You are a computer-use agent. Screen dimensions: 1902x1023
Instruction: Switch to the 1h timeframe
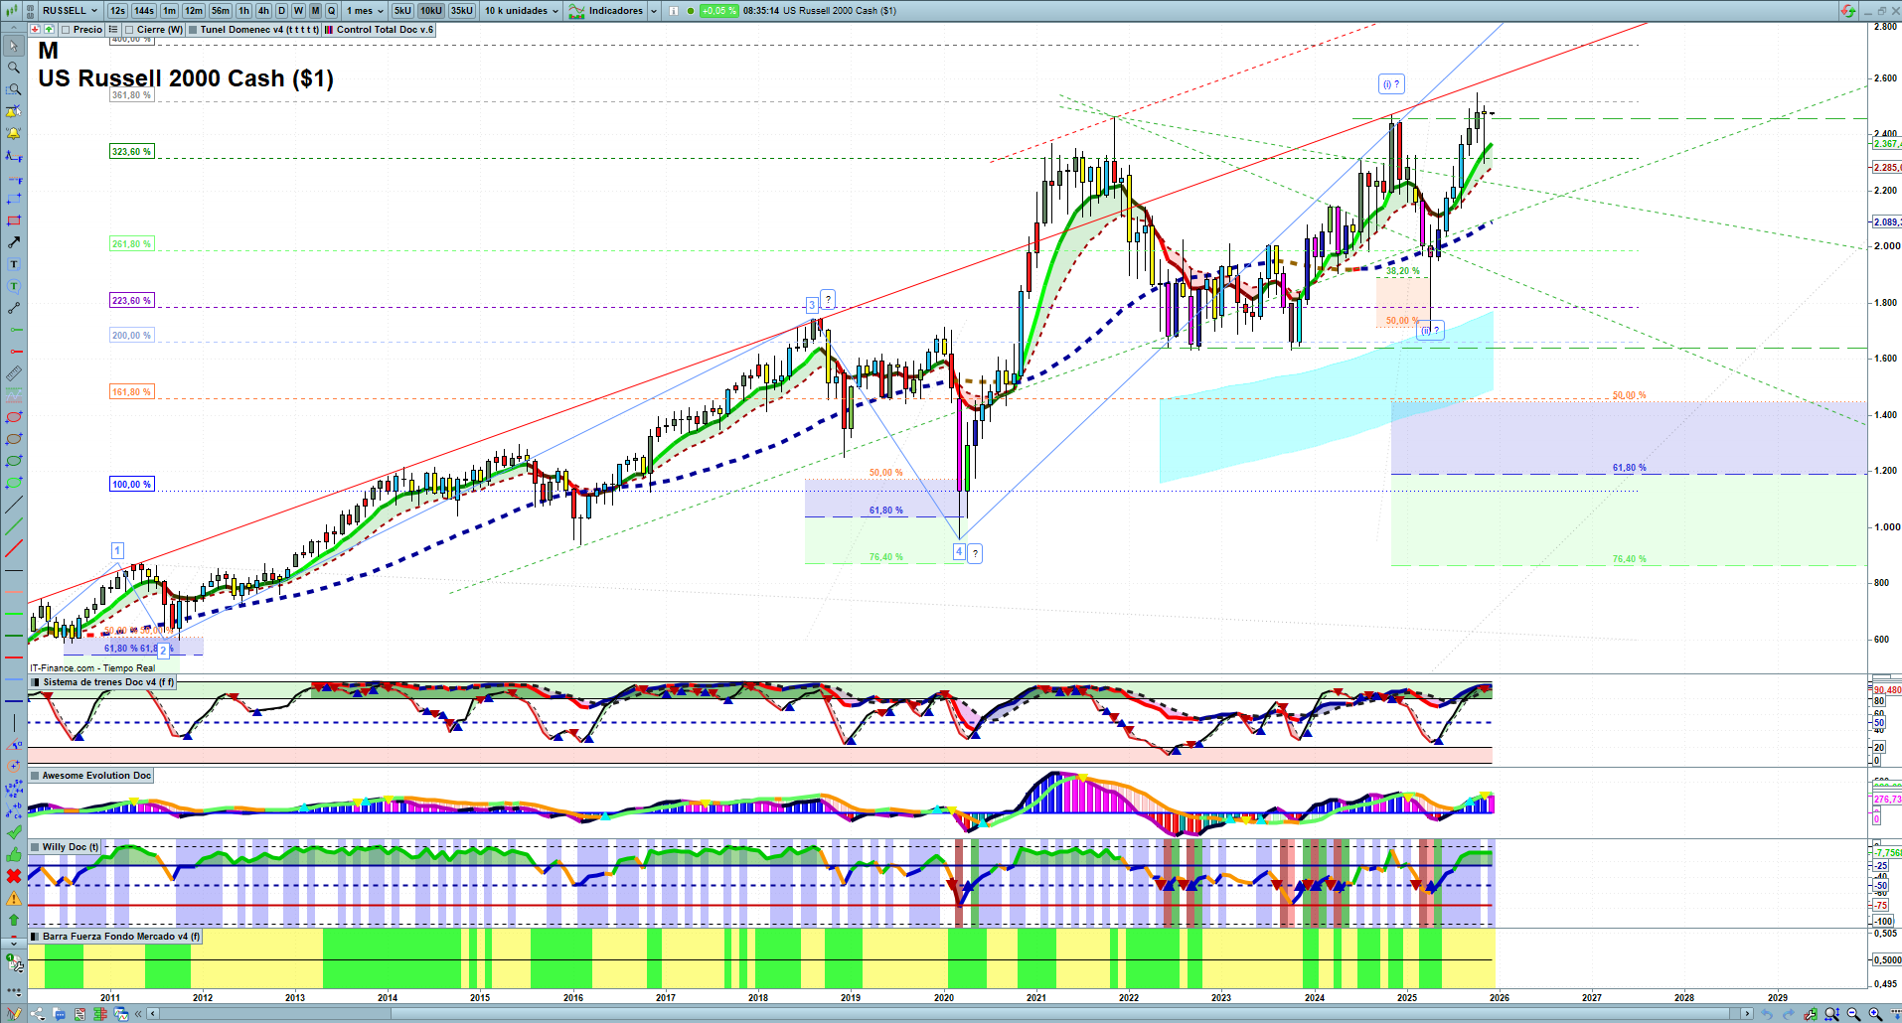coord(243,11)
